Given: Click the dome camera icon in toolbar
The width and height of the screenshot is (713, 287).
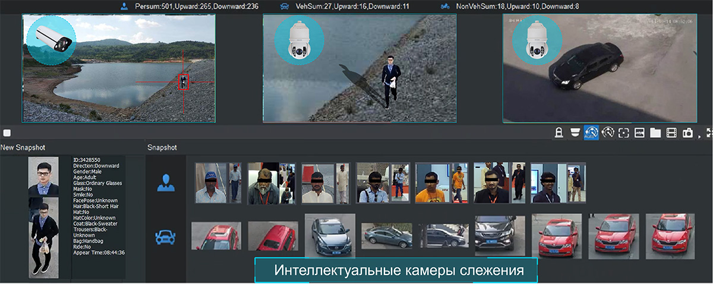Looking at the screenshot, I should (575, 133).
